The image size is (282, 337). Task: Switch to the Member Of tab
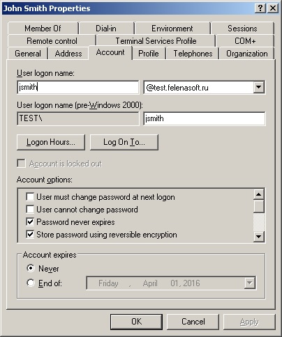click(x=43, y=29)
